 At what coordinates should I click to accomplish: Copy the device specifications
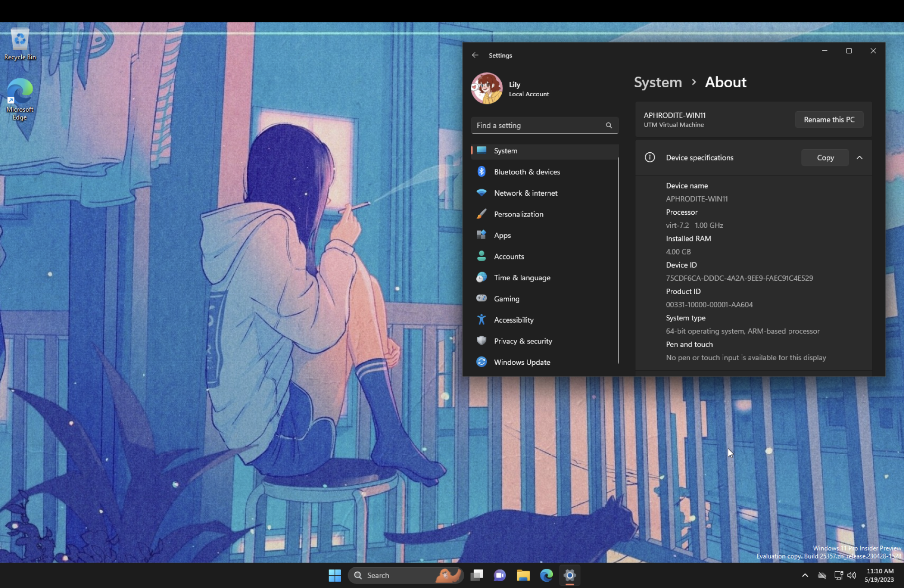[x=825, y=158]
